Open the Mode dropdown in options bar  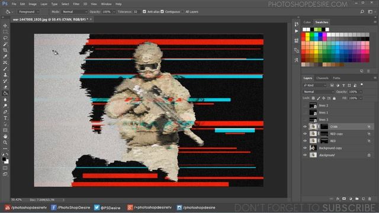point(74,12)
